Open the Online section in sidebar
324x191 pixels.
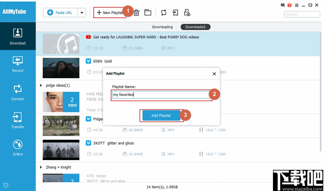pyautogui.click(x=18, y=148)
